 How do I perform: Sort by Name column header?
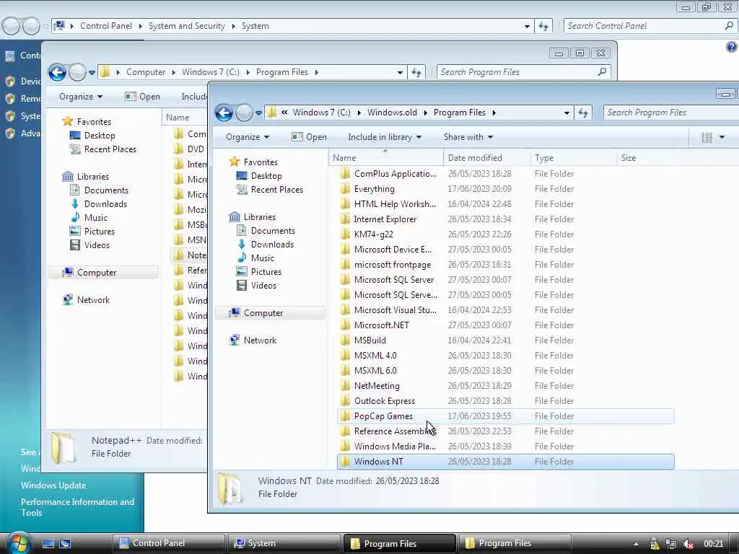coord(386,158)
